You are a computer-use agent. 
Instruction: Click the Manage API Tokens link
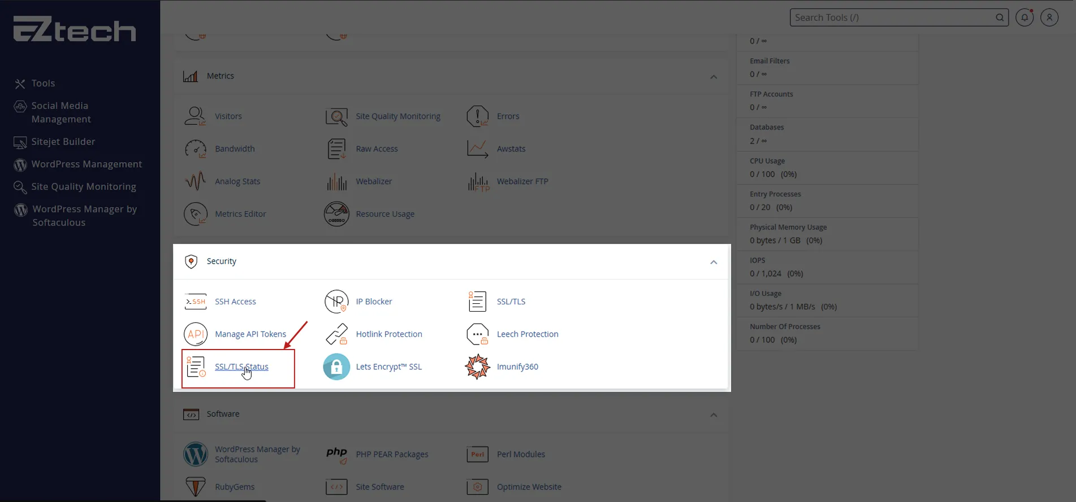[250, 334]
